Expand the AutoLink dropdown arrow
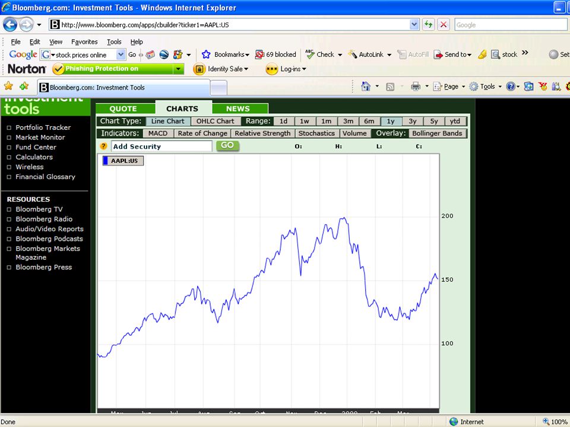Viewport: 570px width, 427px height. pyautogui.click(x=389, y=55)
